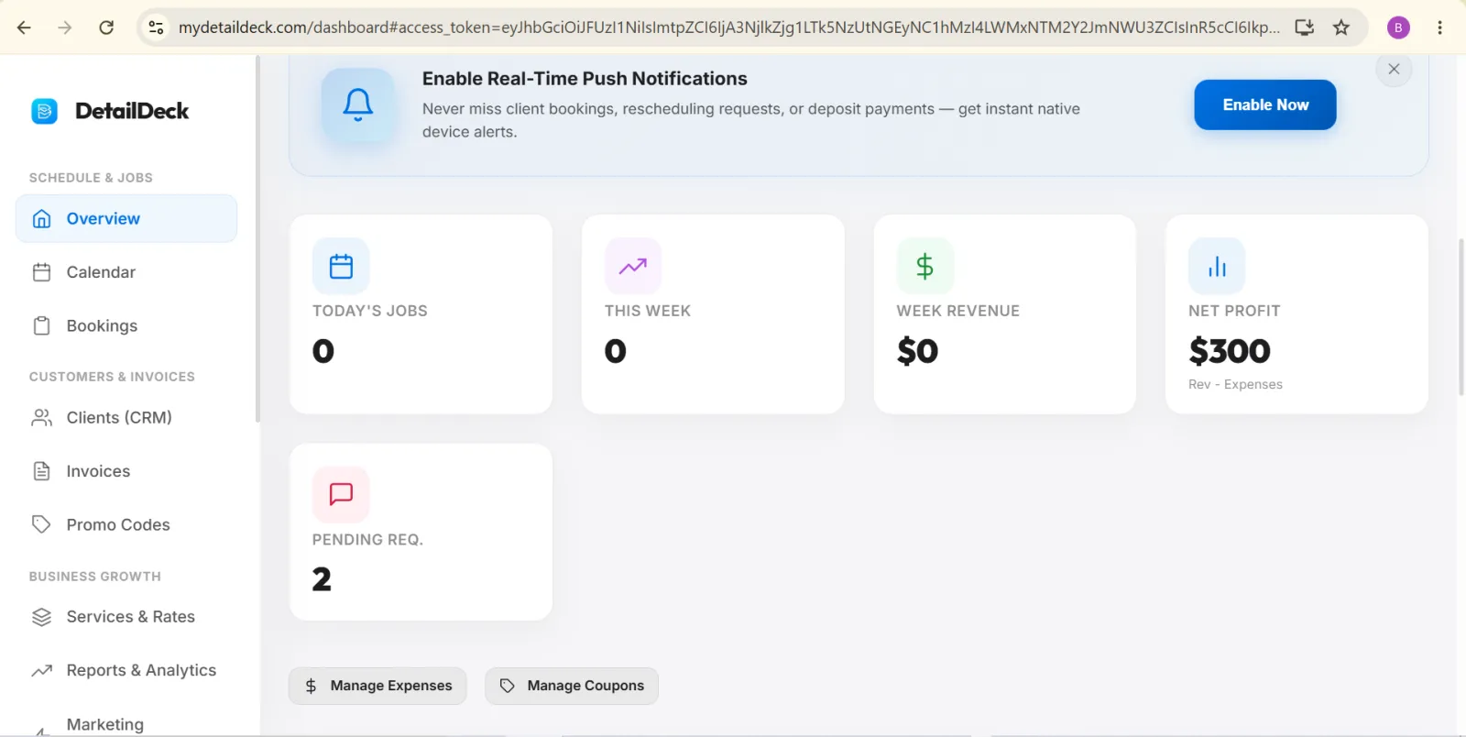The height and width of the screenshot is (737, 1466).
Task: Open the Overview page
Action: [126, 218]
